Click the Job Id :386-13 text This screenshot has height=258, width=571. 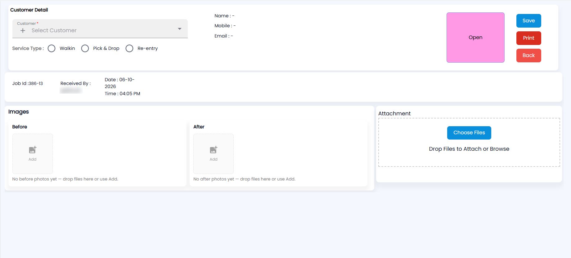pos(28,83)
